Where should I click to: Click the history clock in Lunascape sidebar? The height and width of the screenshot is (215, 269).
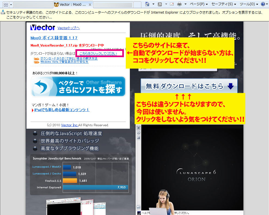[138, 133]
